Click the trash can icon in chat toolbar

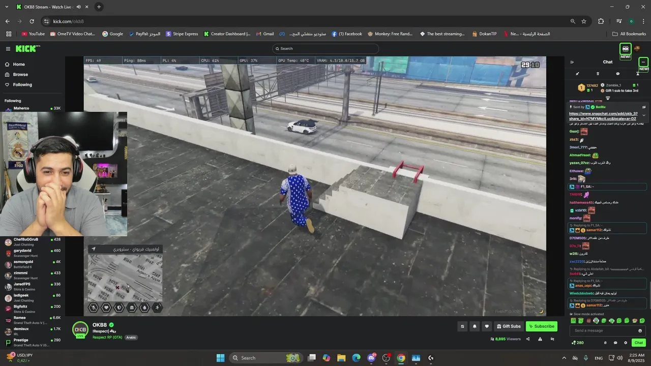598,74
